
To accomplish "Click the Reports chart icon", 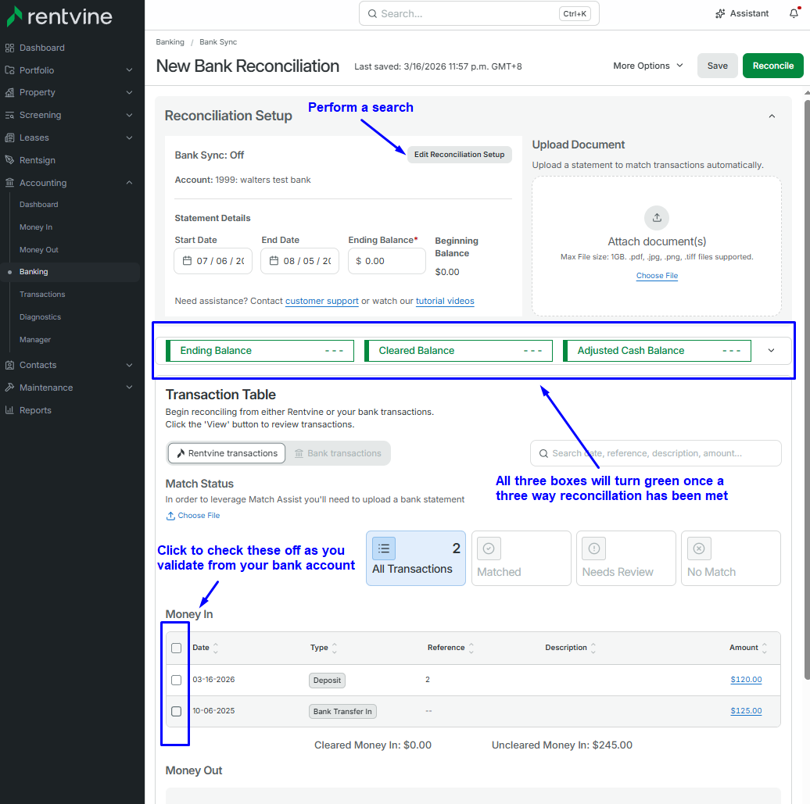I will click(x=9, y=410).
